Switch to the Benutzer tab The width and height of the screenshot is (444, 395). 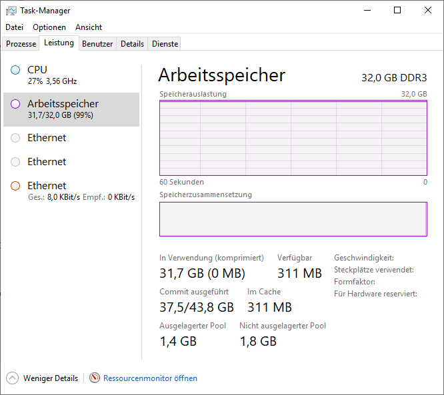tap(97, 44)
